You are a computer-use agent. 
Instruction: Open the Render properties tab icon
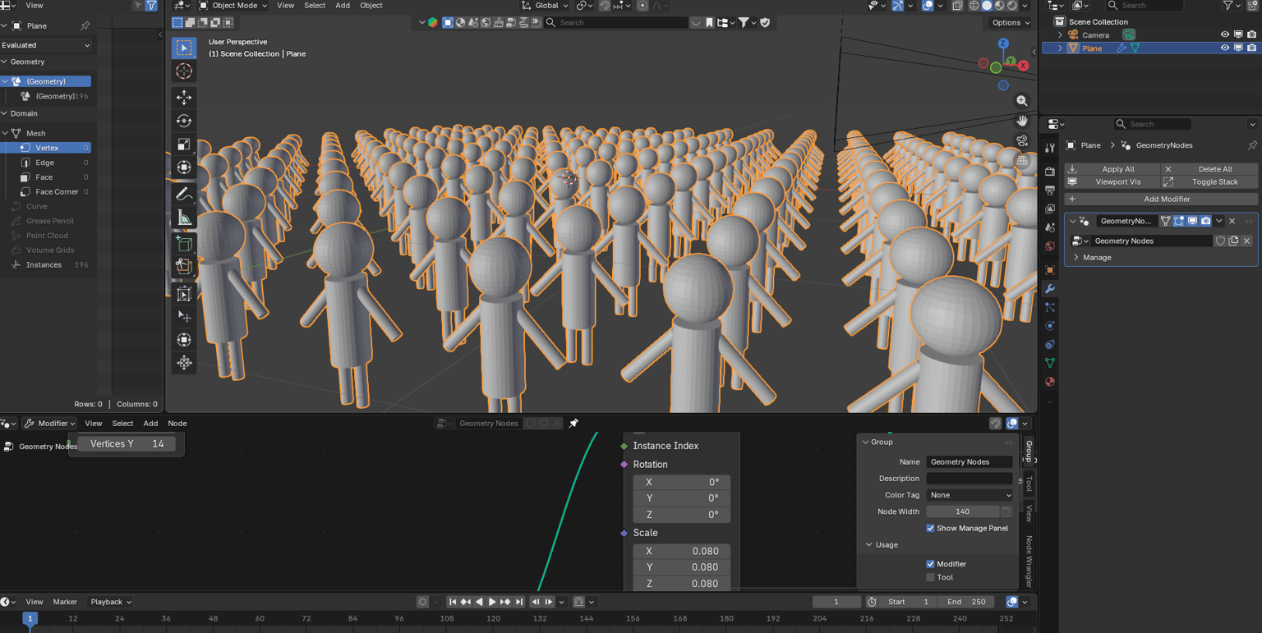click(1050, 172)
